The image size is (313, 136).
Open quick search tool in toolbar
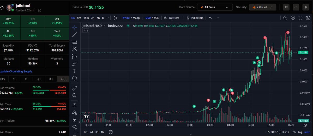tap(285, 18)
